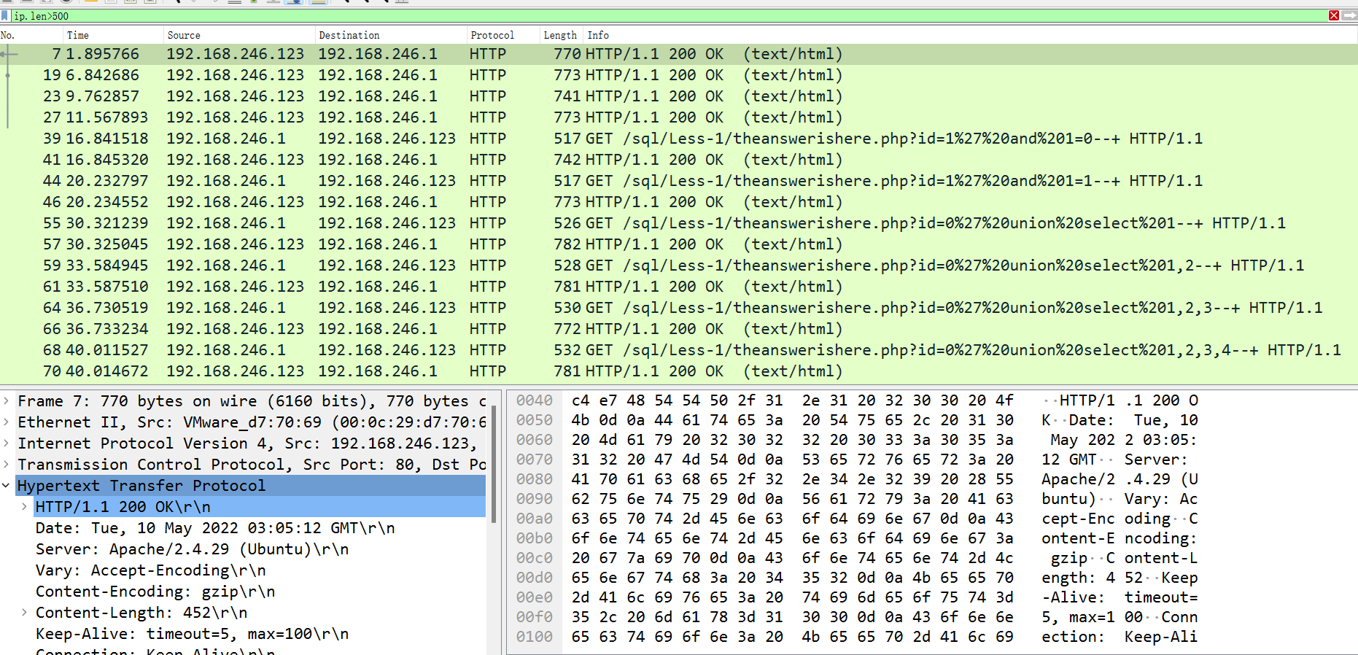1358x655 pixels.
Task: Expand the Frame 7 details
Action: [7, 401]
